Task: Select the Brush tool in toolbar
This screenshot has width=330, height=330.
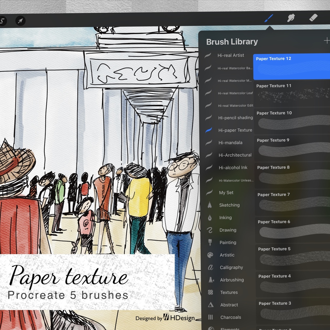Action: (269, 18)
